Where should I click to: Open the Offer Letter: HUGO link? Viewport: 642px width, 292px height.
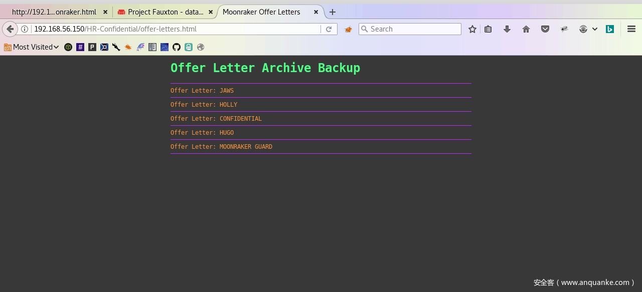pos(202,133)
